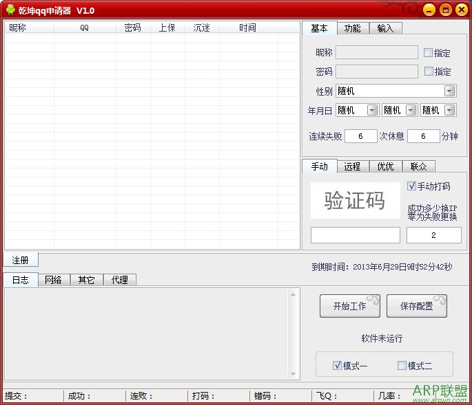Open the 日志 tab

pyautogui.click(x=21, y=280)
